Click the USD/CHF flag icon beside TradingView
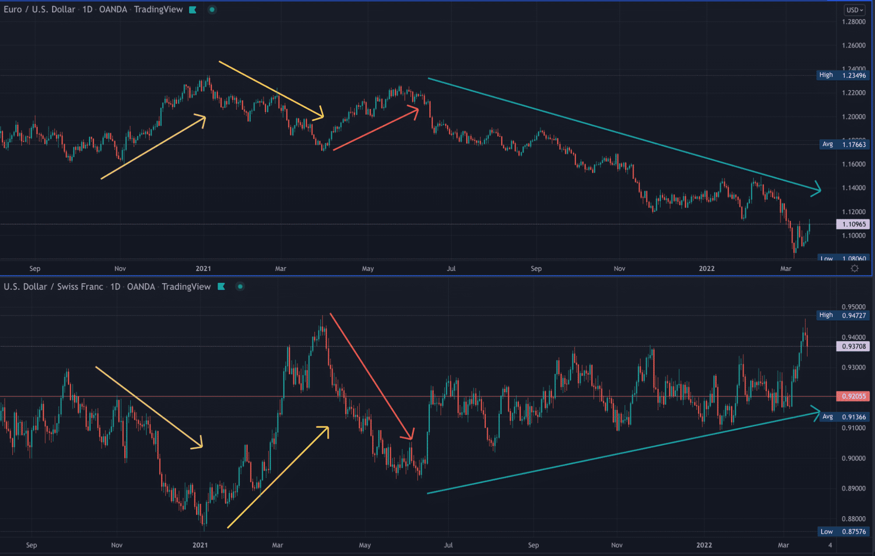Screen dimensions: 875x556 tap(221, 287)
